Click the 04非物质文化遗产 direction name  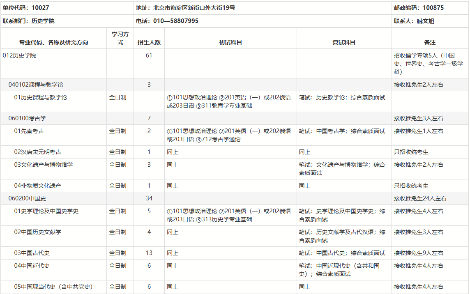pos(38,186)
